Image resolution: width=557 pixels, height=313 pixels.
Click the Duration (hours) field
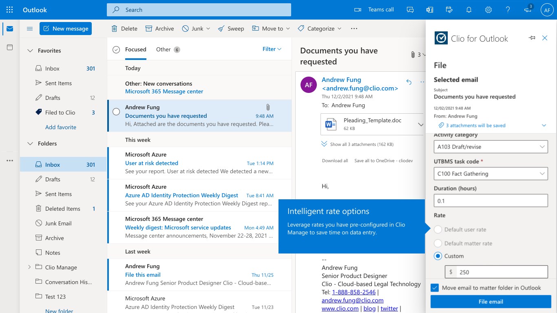491,201
